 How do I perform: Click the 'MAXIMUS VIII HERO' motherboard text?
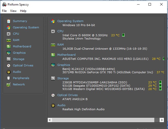[x=117, y=59]
